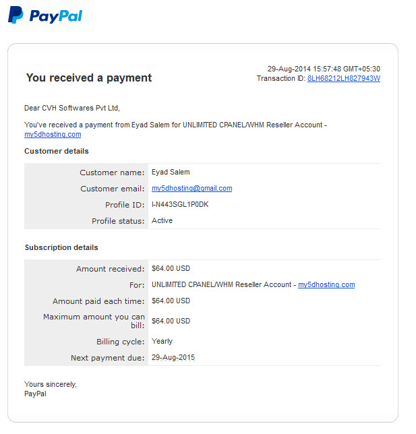Viewport: 416px width, 434px height.
Task: Click the Customer name value Eyad Salem
Action: tap(171, 172)
